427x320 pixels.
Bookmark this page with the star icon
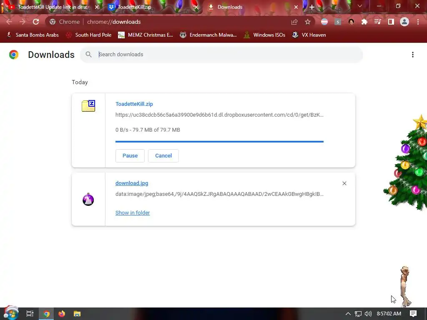[308, 22]
